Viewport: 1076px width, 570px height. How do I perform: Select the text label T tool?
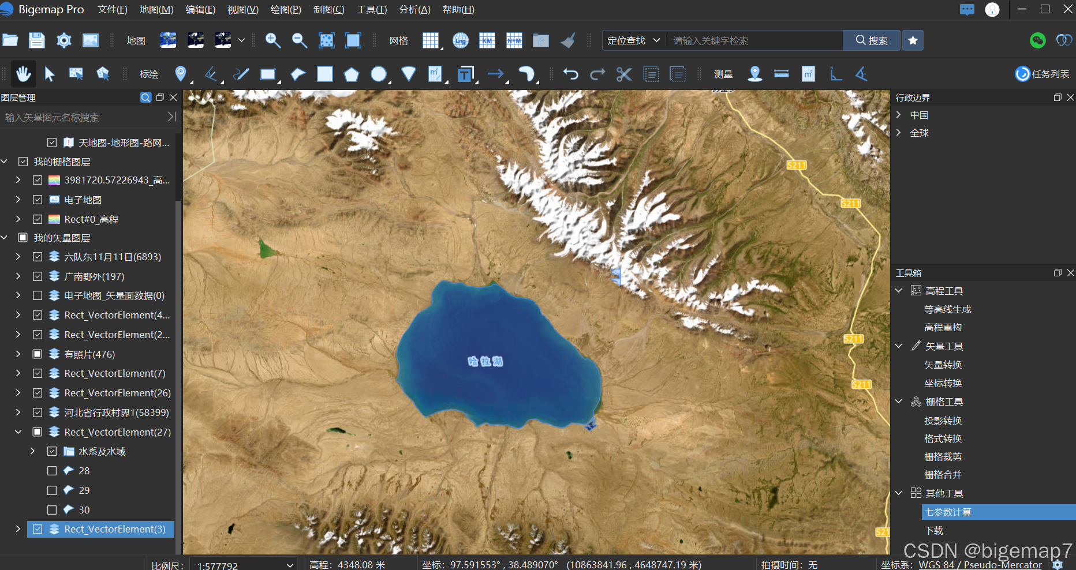465,74
